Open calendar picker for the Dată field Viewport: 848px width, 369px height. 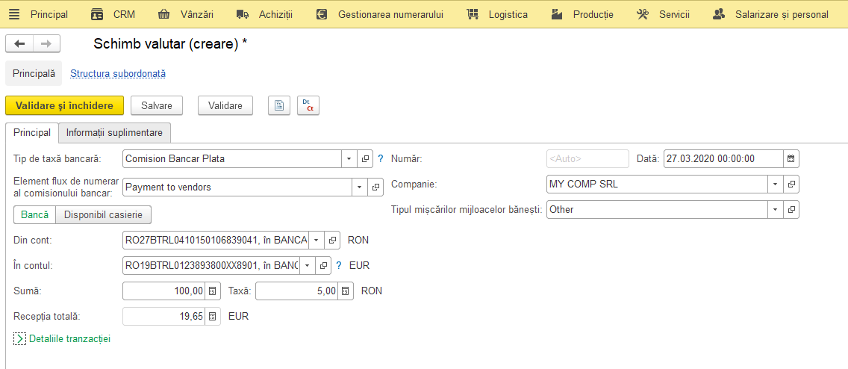(791, 159)
